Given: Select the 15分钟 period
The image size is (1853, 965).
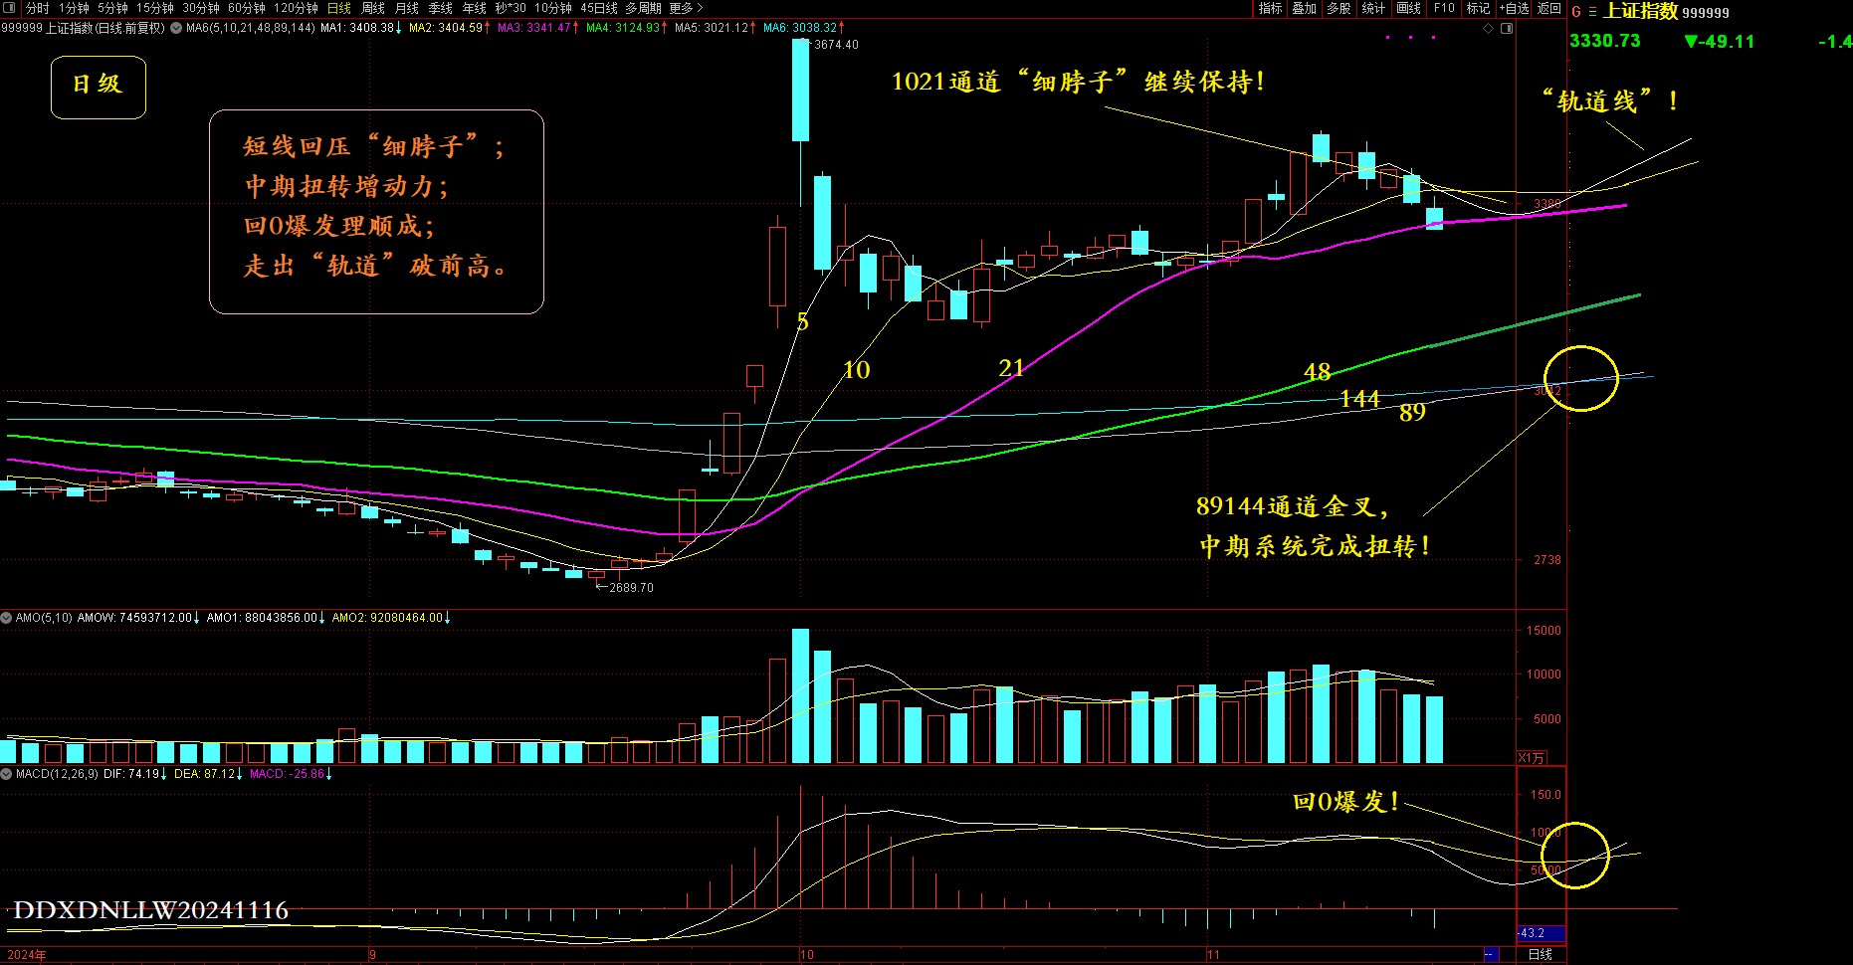Looking at the screenshot, I should (155, 8).
